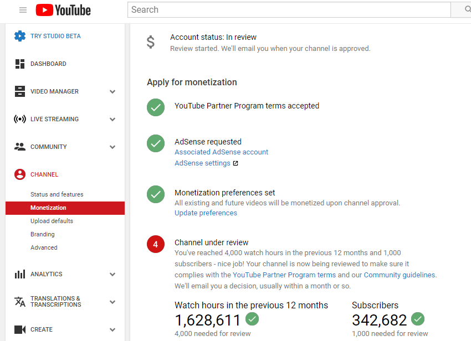Click the 342,682 subscribers value
The width and height of the screenshot is (471, 341).
point(380,320)
